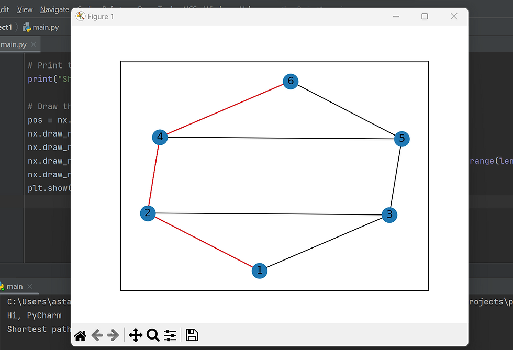Viewport: 513px width, 350px height.
Task: Click the matplotlib logo in the Figure 1 titlebar
Action: tap(81, 16)
